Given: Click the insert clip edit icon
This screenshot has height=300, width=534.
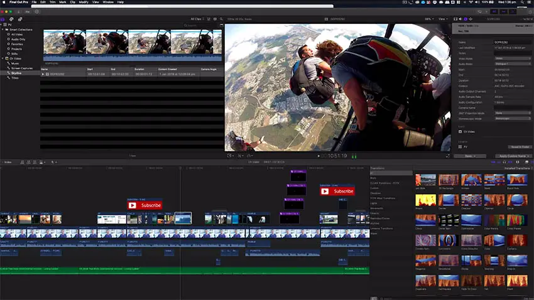Looking at the screenshot, I should coord(29,163).
